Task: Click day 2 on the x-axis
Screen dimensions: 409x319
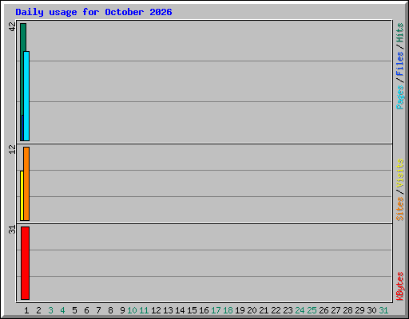Action: (x=38, y=310)
